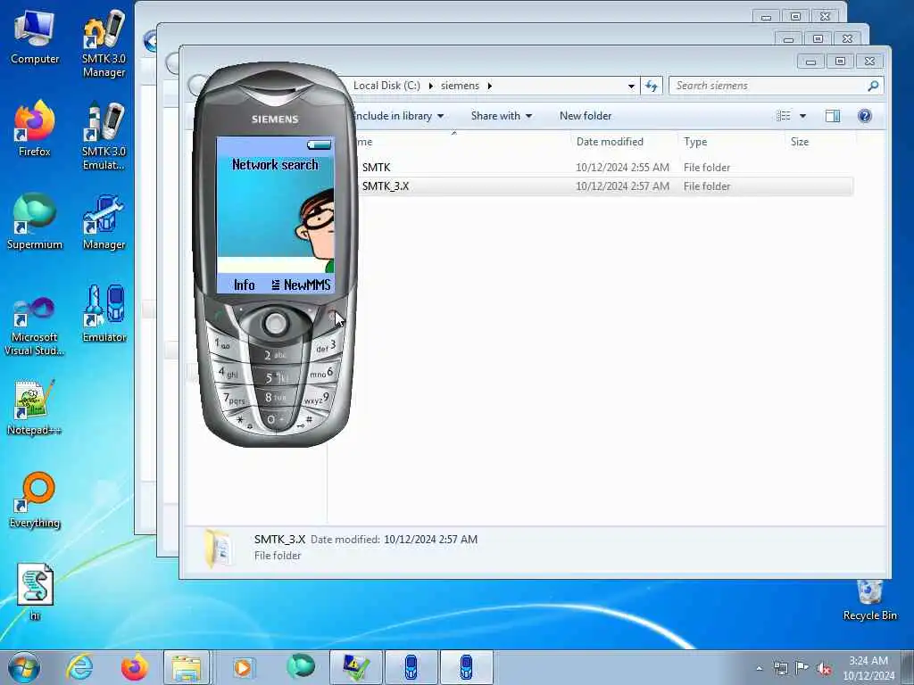Expand the arrow after Local Disk (C:)
This screenshot has height=685, width=914.
(431, 86)
